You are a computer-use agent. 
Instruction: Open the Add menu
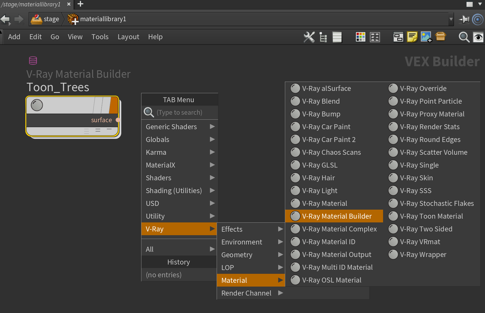[x=14, y=37]
